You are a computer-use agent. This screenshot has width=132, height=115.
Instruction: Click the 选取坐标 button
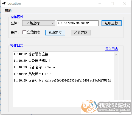tap(111, 23)
